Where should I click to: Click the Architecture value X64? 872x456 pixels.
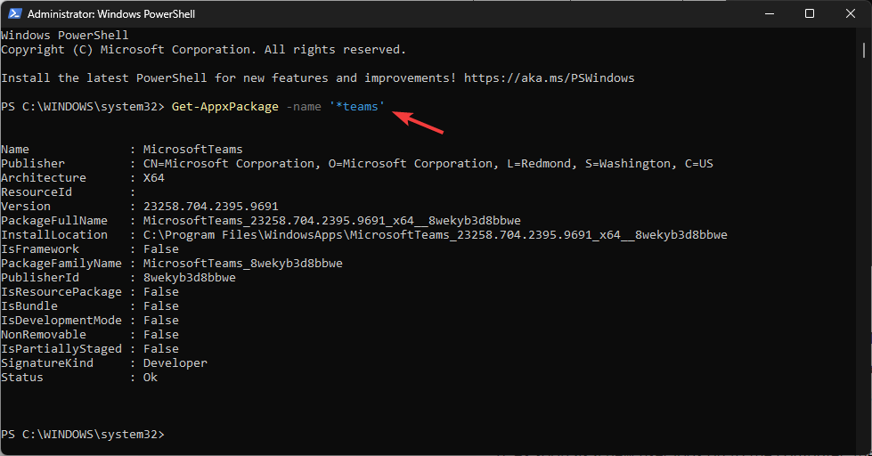click(153, 178)
